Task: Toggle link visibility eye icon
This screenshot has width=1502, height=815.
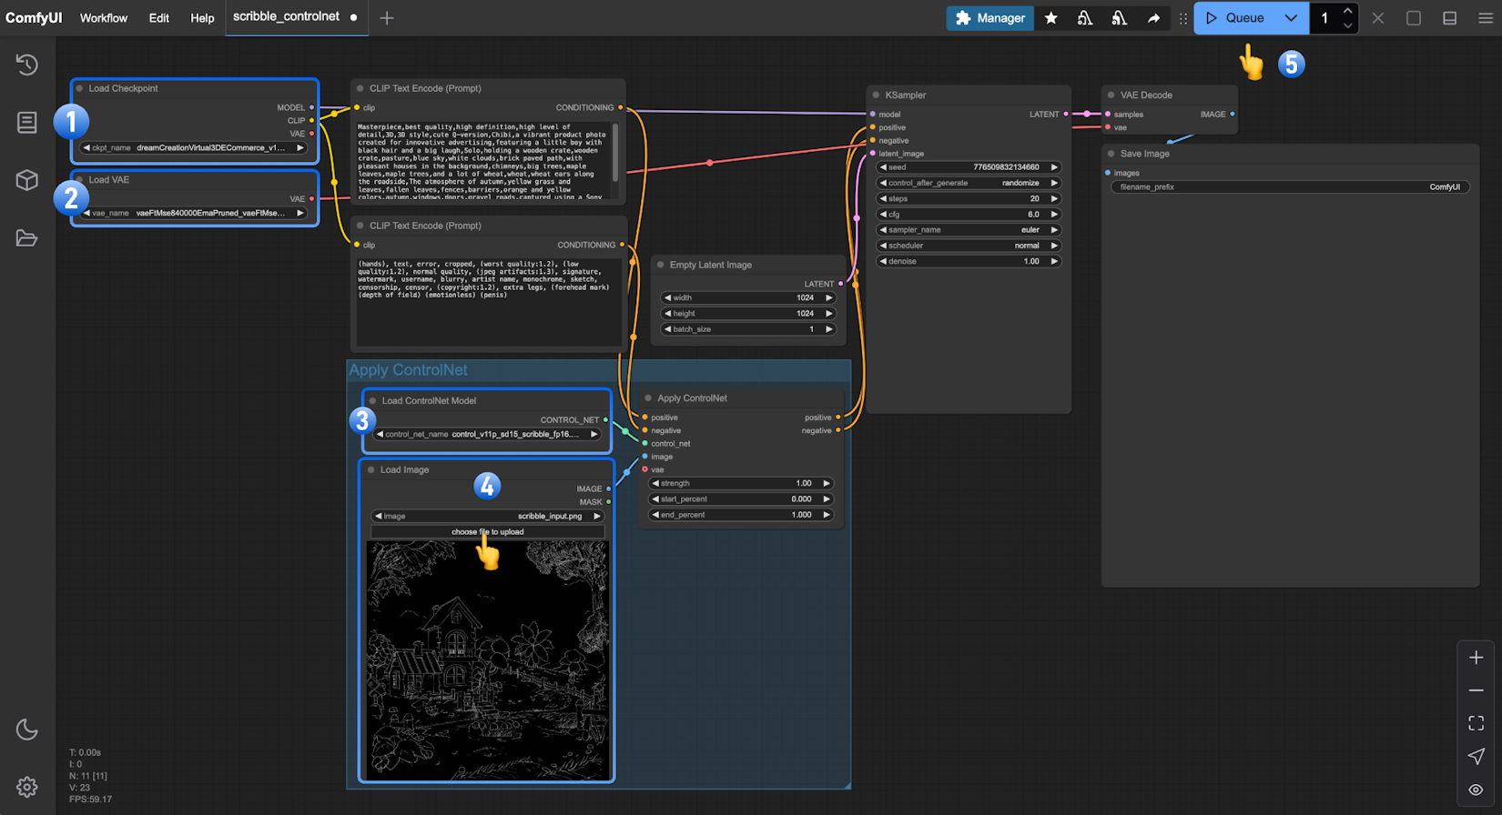Action: pyautogui.click(x=1476, y=790)
